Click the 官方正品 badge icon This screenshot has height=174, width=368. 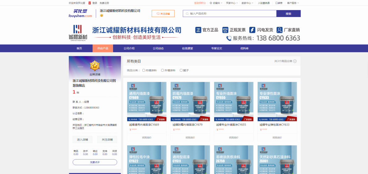pos(198,30)
